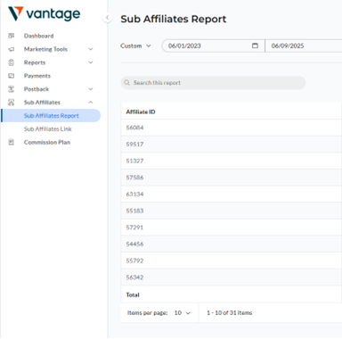
Task: Click the Search this report field
Action: (213, 83)
